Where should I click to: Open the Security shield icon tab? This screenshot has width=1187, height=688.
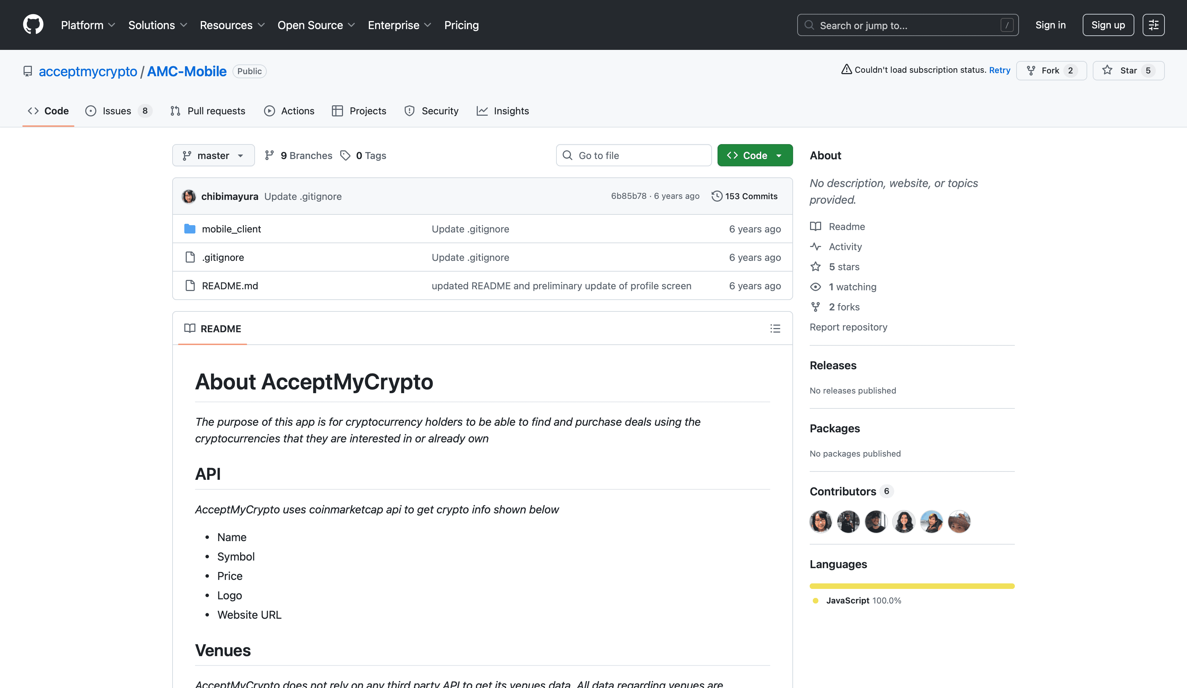409,111
